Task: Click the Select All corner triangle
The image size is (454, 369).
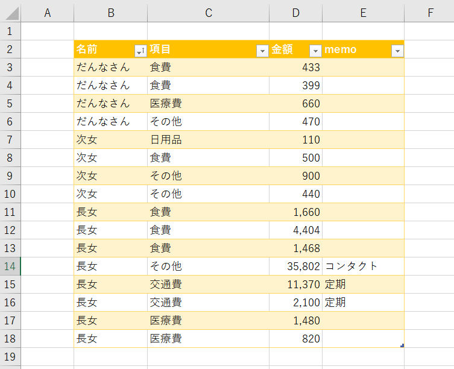Action: [12, 13]
